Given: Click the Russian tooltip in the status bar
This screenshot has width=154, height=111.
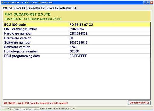Looking at the screenshot, I should click(24, 109).
